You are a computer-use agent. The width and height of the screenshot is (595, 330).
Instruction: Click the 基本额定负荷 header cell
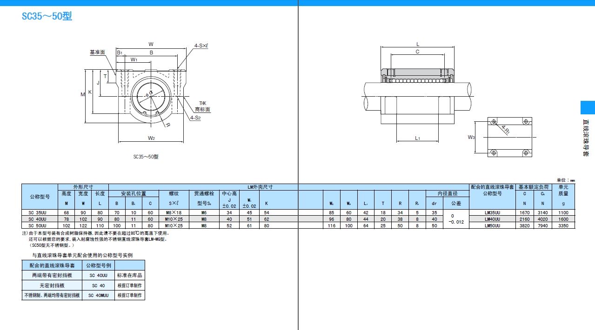534,187
